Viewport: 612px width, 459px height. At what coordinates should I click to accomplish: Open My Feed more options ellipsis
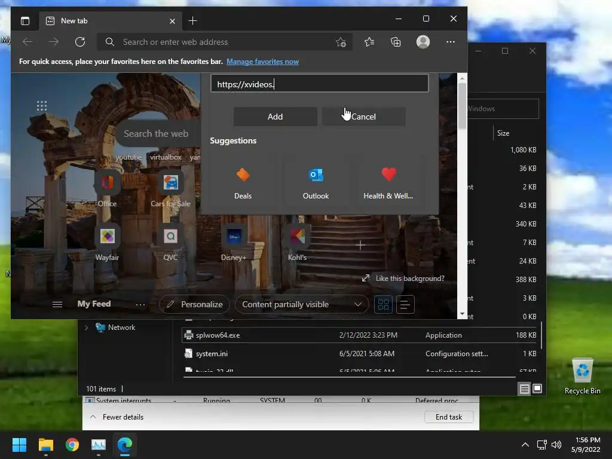(140, 304)
